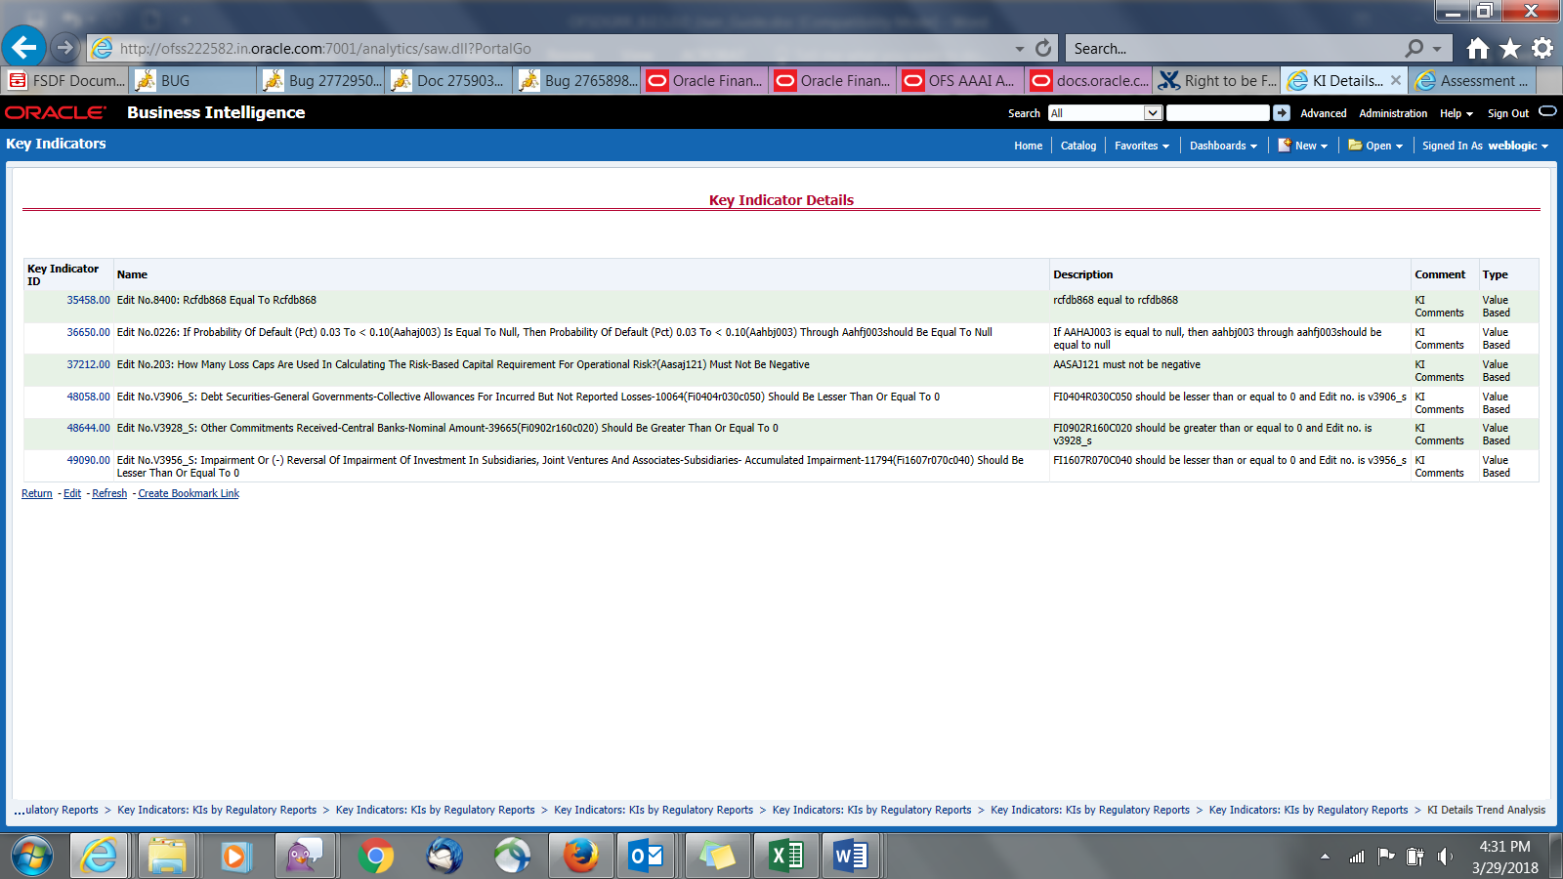Click the Advanced search link
This screenshot has height=879, width=1563.
(x=1323, y=113)
